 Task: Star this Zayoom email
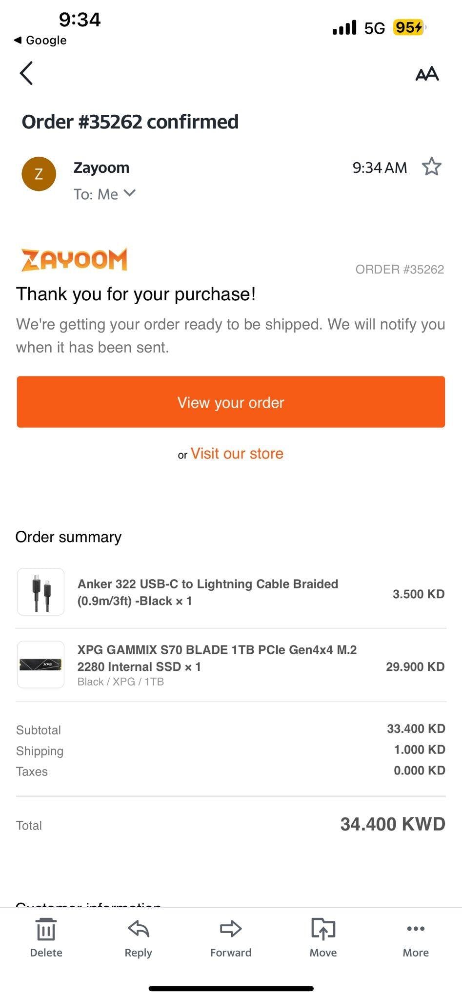click(x=431, y=167)
